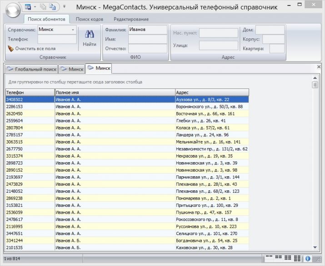Click the scrollbar down arrow in results list
Viewport: 325px width, 266px height.
[x=315, y=247]
